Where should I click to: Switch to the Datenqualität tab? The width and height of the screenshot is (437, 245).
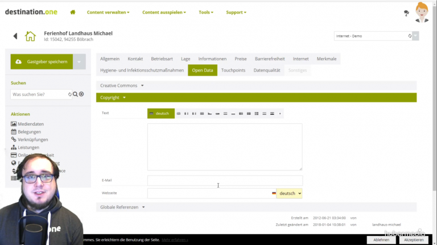click(x=267, y=70)
